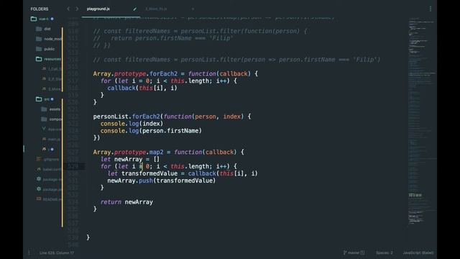
Task: Expand the assets folder
Action: (x=51, y=109)
